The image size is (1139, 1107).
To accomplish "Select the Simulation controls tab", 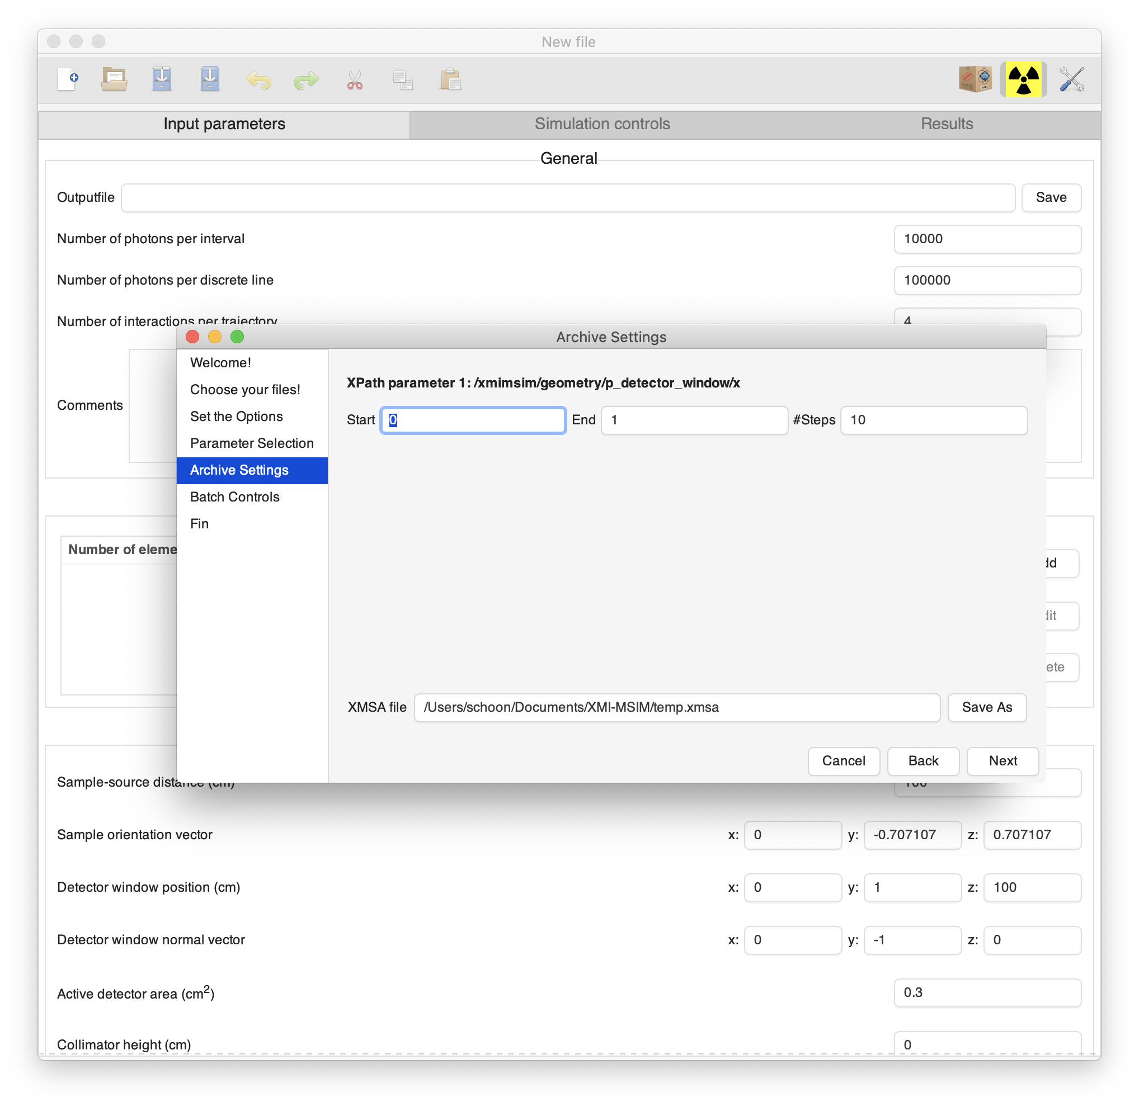I will click(x=601, y=123).
